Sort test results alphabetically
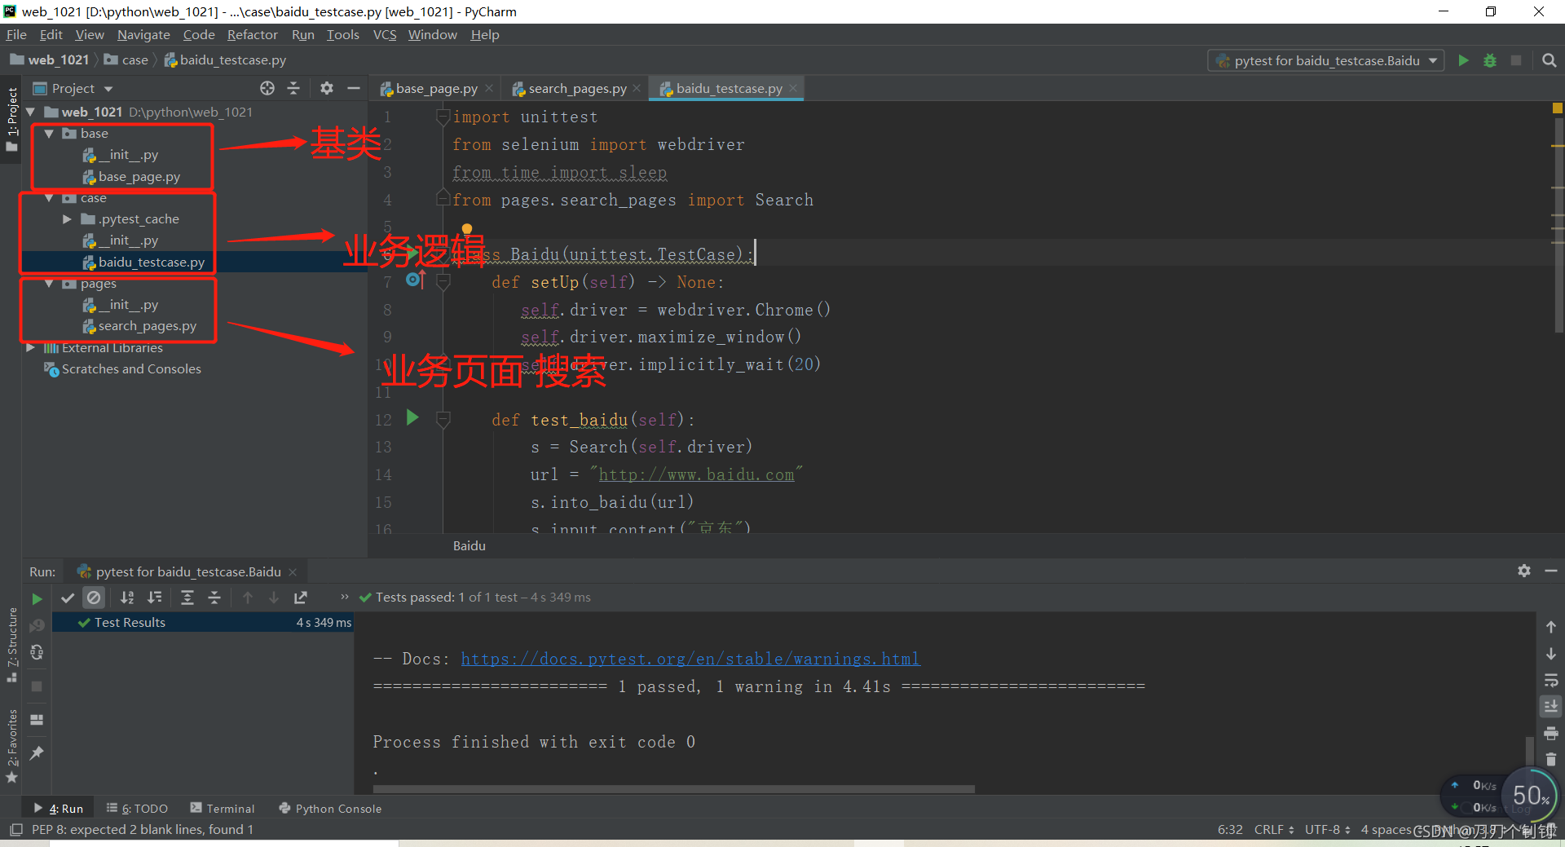 [127, 598]
